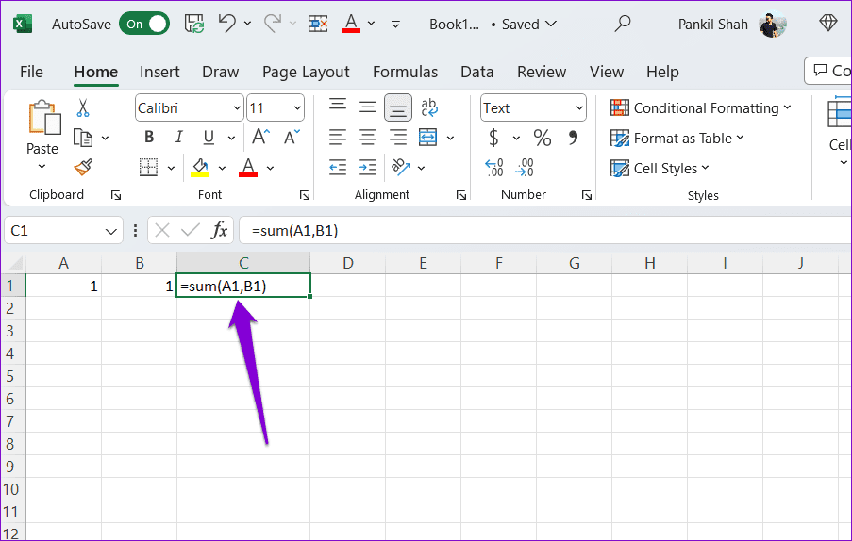Click the Middle Align icon
Image resolution: width=852 pixels, height=541 pixels.
(368, 107)
